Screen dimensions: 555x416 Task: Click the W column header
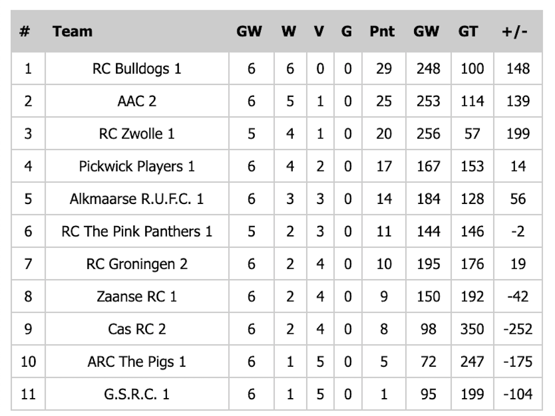pyautogui.click(x=289, y=31)
